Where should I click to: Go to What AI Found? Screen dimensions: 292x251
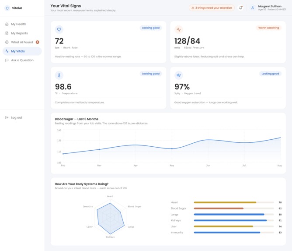[x=22, y=42]
